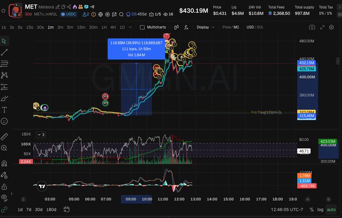Open the long position forecasting tool
Image resolution: width=342 pixels, height=218 pixels.
click(4, 87)
